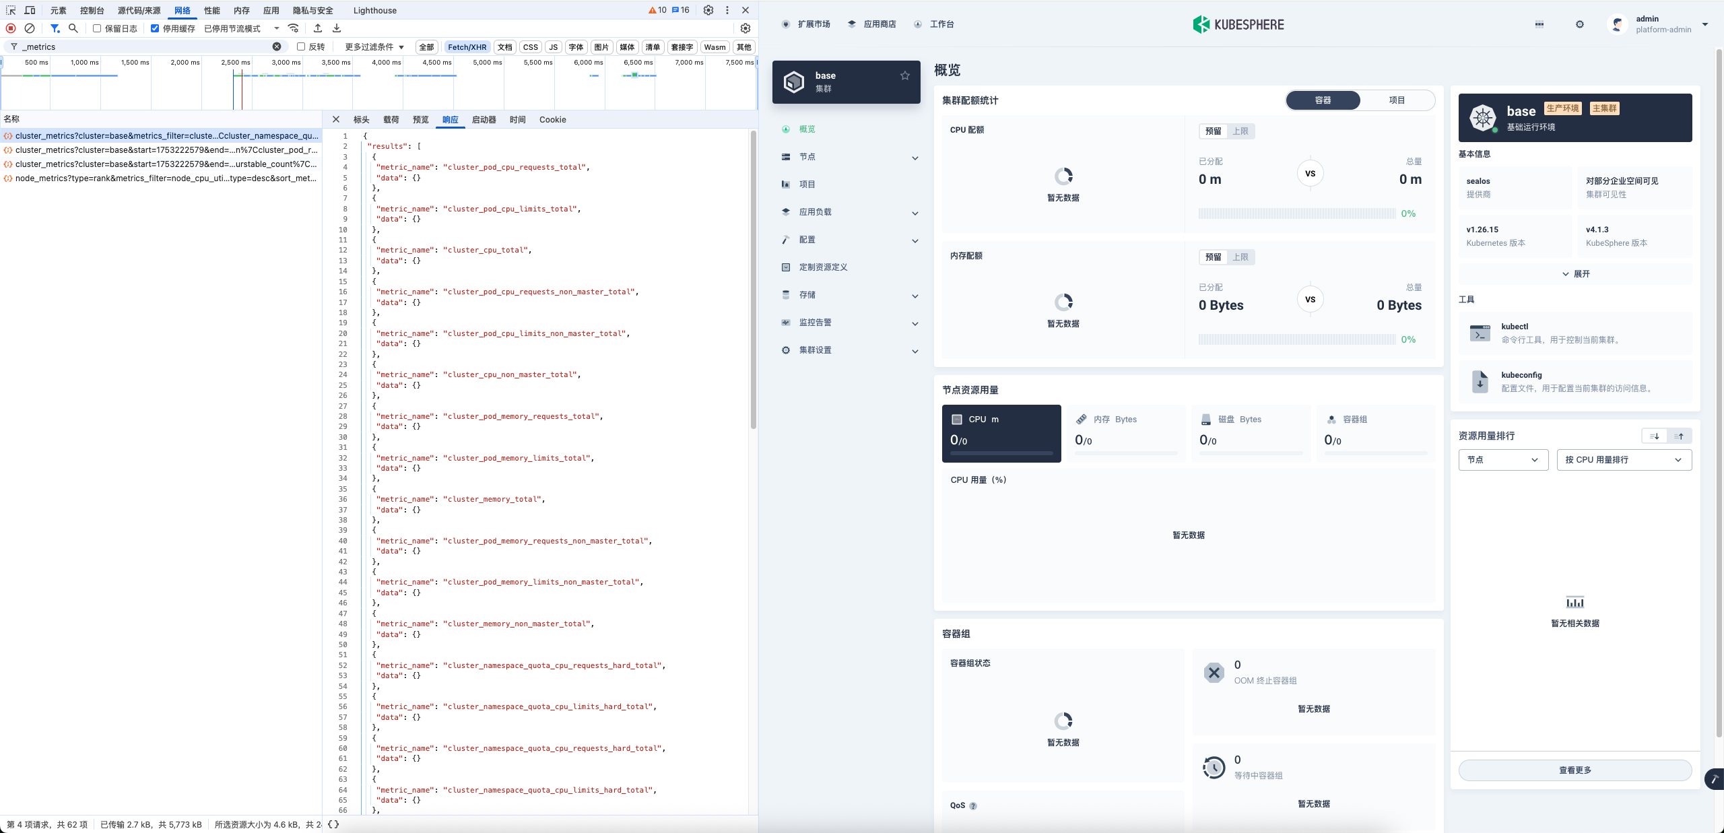Select CPU quota 预留 option

(x=1214, y=131)
